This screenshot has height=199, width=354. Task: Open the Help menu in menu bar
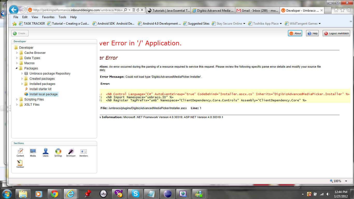pos(73,17)
